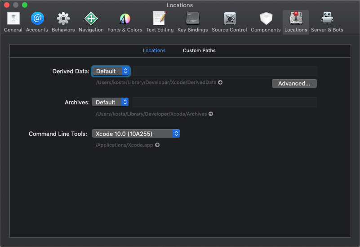Open the General preferences pane
This screenshot has height=247, width=360.
(13, 22)
